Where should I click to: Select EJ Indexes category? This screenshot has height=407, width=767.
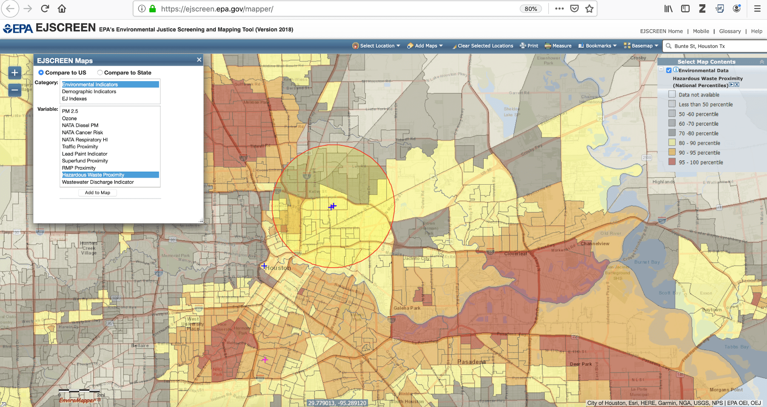[110, 99]
